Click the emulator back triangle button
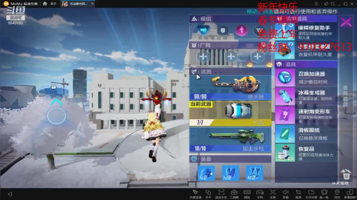 pos(10,194)
